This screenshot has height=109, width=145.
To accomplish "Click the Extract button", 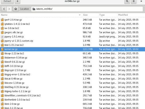I will click(7, 1).
